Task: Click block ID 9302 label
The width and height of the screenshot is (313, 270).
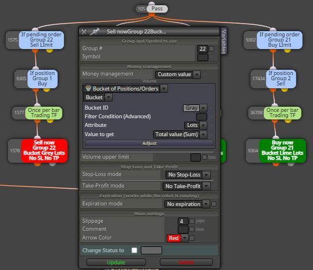Action: (x=251, y=40)
